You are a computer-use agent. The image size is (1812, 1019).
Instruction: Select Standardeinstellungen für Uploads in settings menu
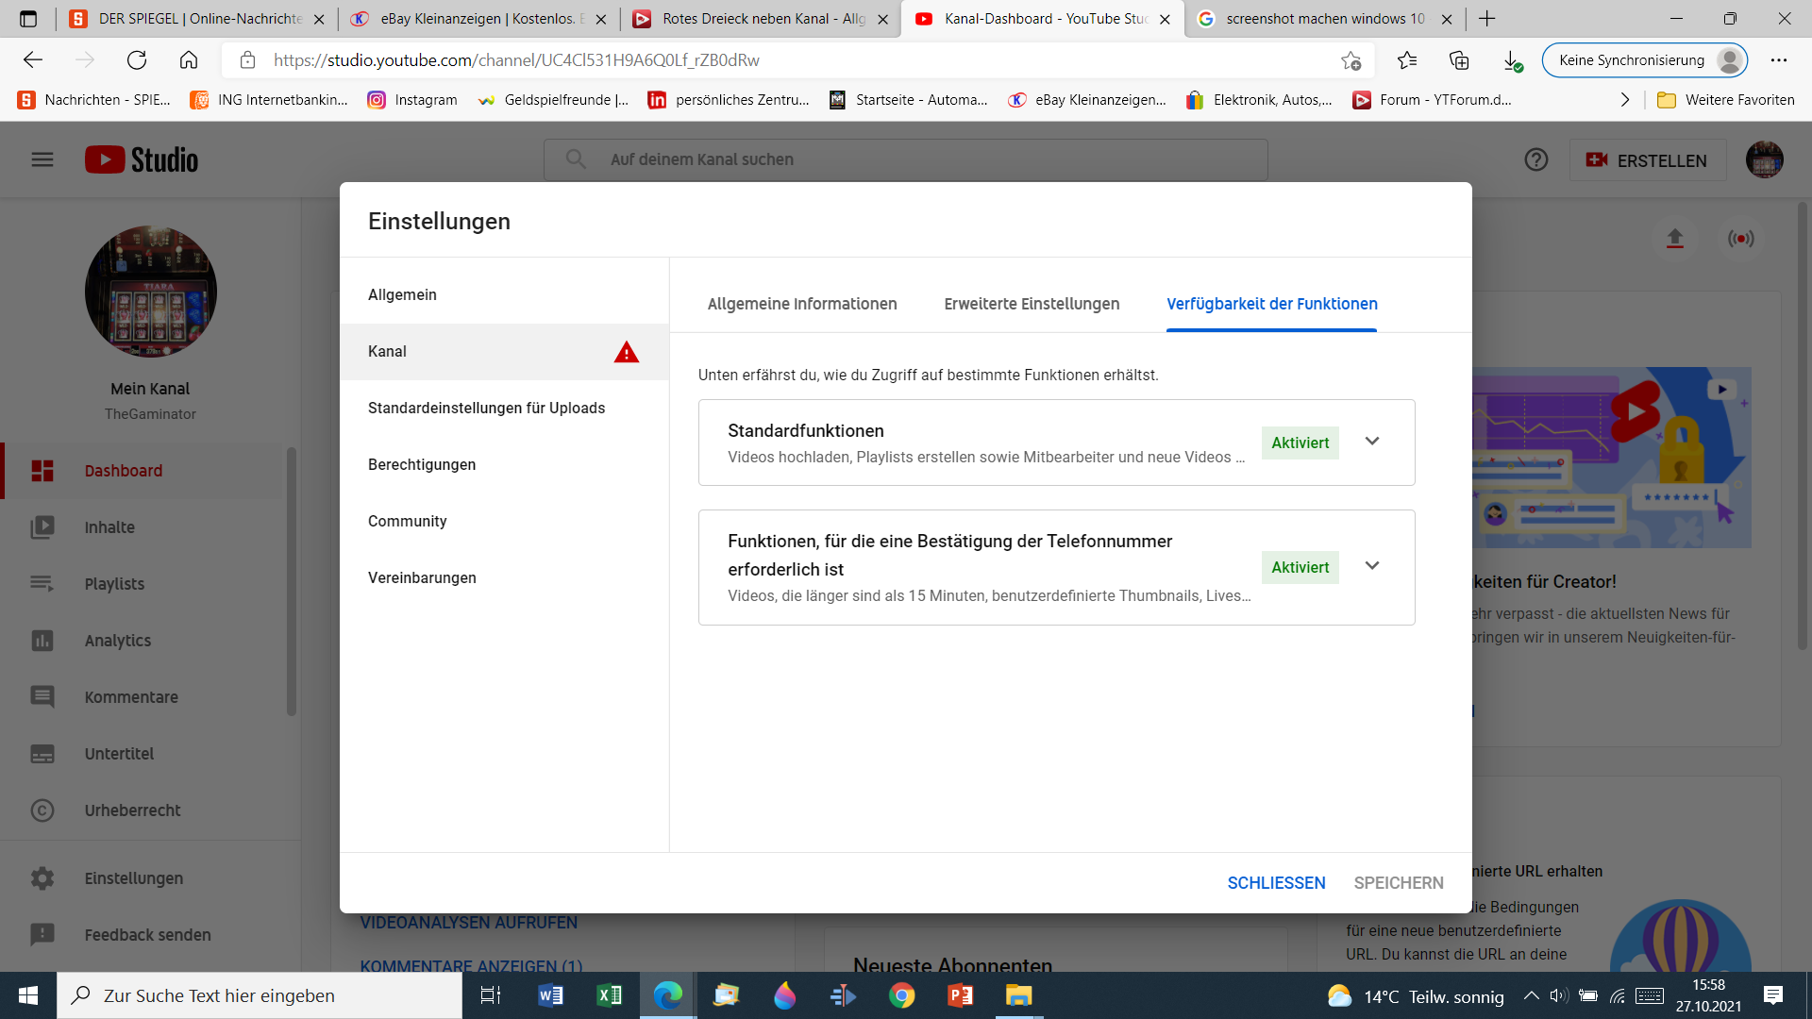click(x=486, y=408)
